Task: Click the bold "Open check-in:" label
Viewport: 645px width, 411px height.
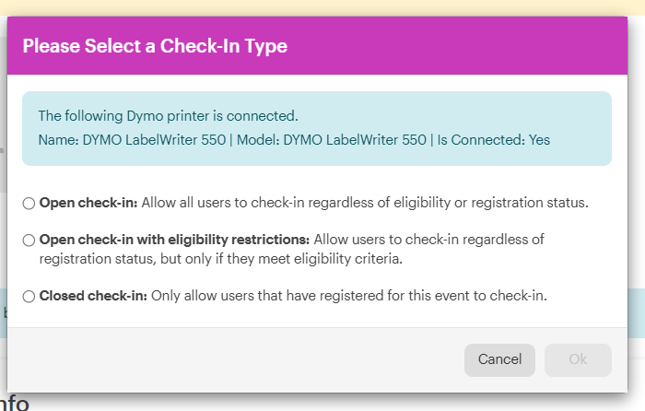Action: tap(88, 203)
